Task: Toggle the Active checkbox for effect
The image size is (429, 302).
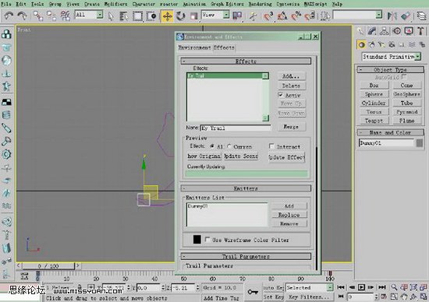Action: (x=281, y=95)
